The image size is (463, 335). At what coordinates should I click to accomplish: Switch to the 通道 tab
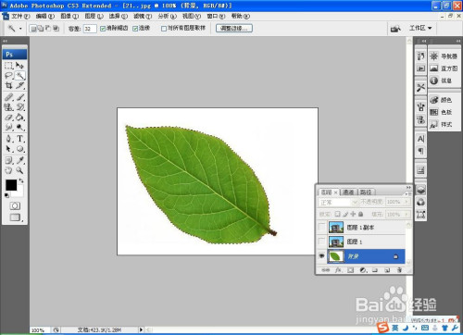(x=348, y=192)
